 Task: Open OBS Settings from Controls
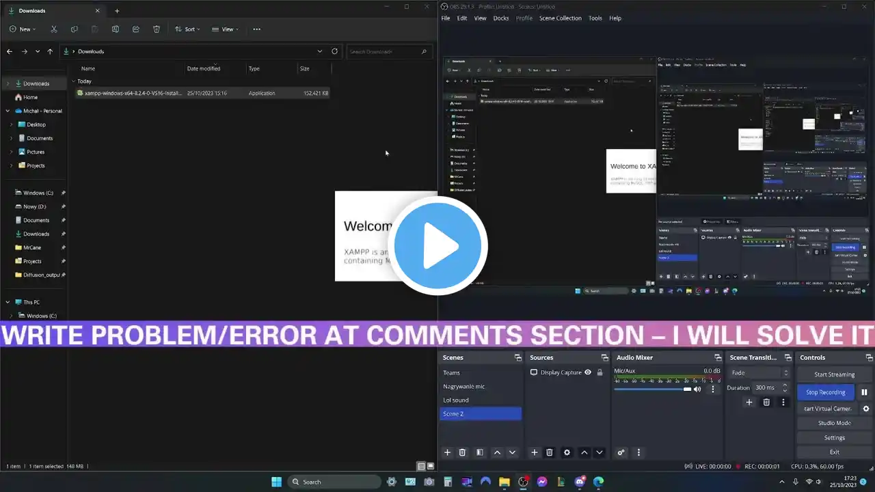coord(834,437)
